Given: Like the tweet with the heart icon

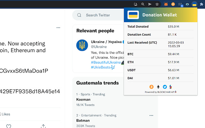Looking at the screenshot, I should [9, 126].
